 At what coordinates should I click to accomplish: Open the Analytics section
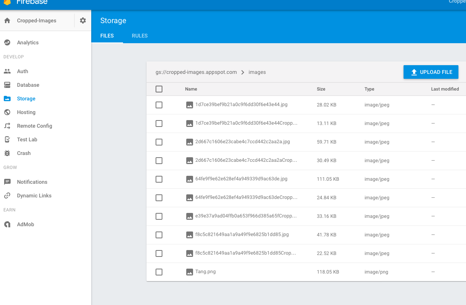coord(28,42)
